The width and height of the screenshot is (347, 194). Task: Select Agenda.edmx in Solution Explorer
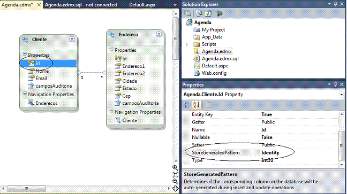tap(217, 51)
